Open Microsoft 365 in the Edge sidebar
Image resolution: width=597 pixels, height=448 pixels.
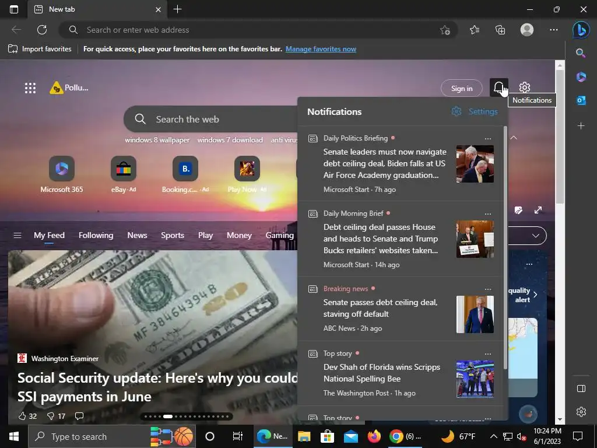click(581, 76)
